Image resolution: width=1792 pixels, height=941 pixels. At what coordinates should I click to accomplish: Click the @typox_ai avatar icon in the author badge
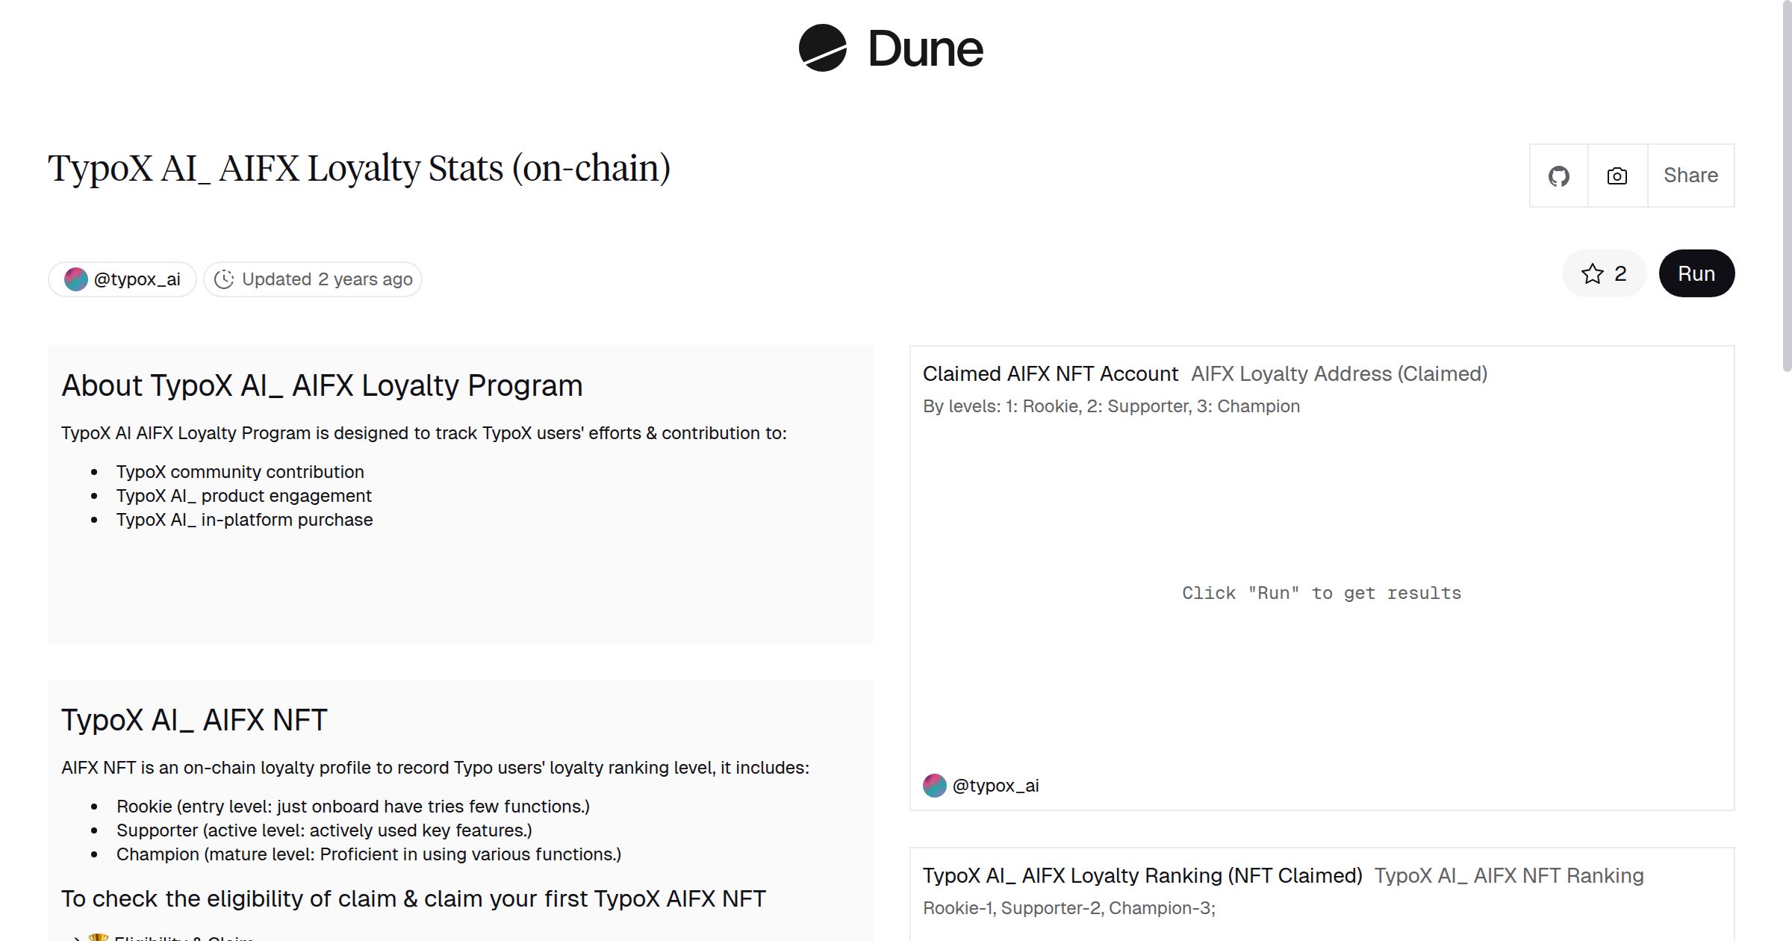75,279
